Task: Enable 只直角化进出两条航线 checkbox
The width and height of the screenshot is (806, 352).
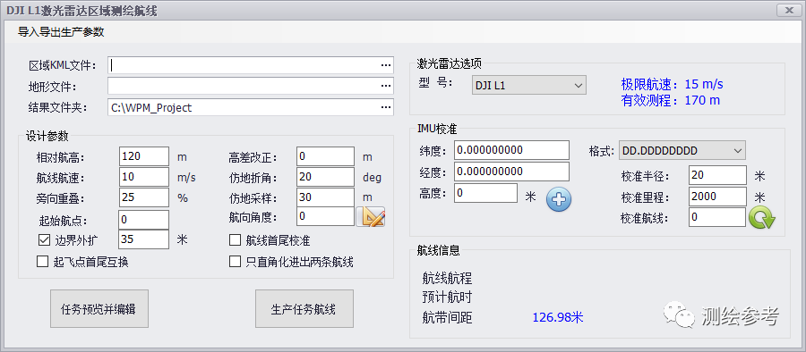Action: click(x=235, y=262)
